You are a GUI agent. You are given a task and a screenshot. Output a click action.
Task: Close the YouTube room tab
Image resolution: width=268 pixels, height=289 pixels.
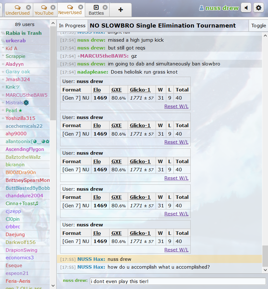(53, 7)
